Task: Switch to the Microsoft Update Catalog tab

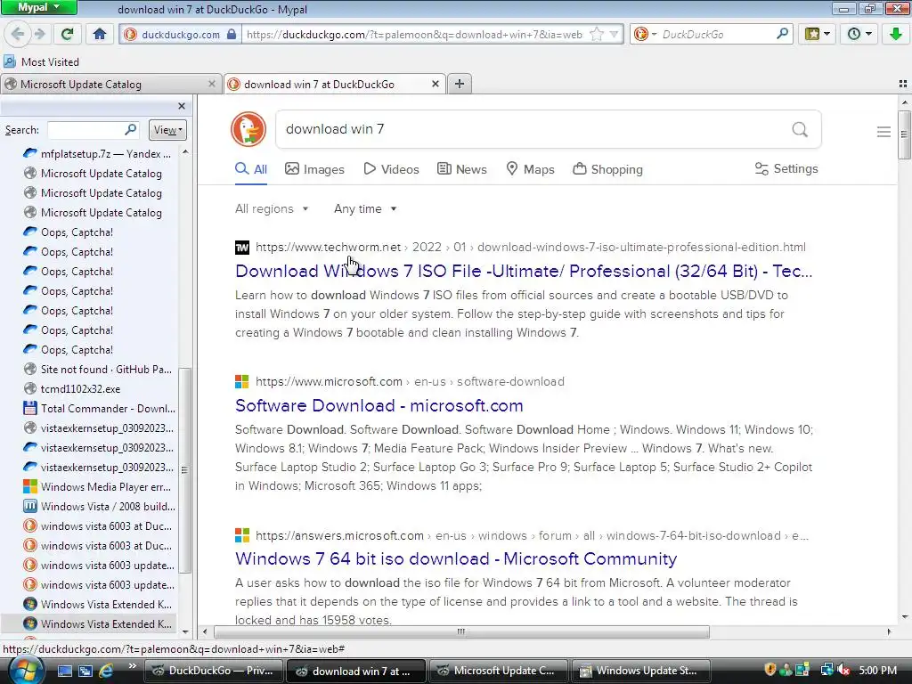Action: click(105, 85)
